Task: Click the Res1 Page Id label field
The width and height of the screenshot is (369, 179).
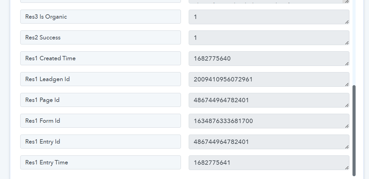Action: pyautogui.click(x=101, y=100)
